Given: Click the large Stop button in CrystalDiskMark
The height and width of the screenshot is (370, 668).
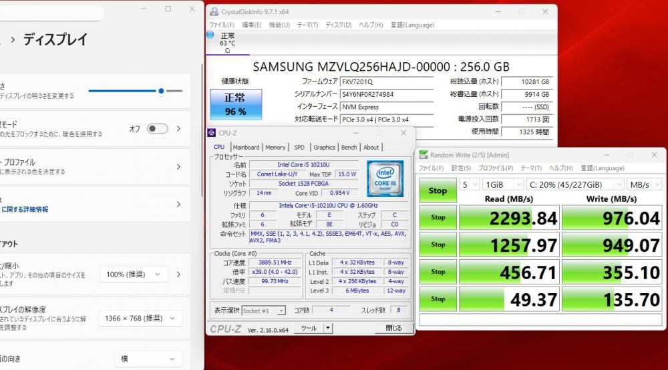Looking at the screenshot, I should (438, 190).
